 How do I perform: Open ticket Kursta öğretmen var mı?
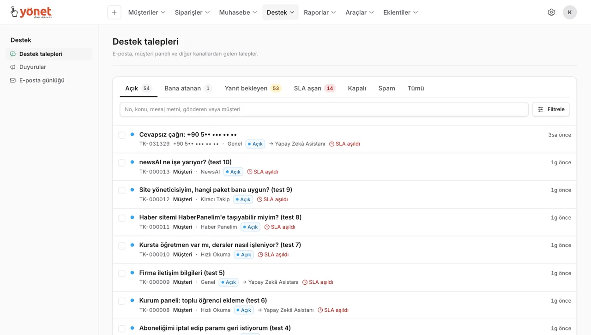(220, 245)
